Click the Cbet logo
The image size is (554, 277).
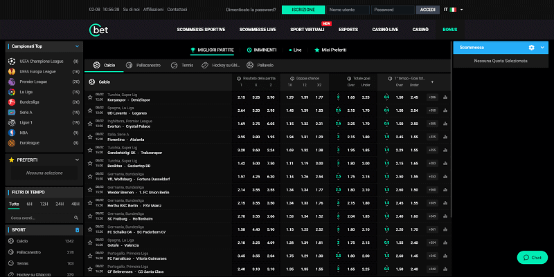[x=98, y=30]
